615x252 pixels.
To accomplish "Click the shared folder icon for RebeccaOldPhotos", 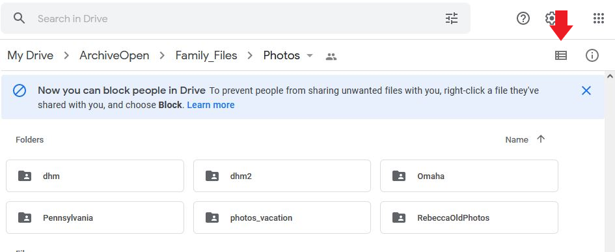I will (x=399, y=217).
